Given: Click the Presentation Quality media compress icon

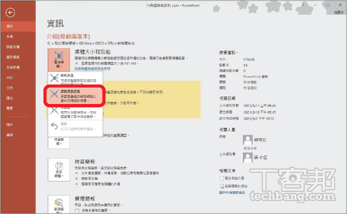Looking at the screenshot, I should [54, 78].
